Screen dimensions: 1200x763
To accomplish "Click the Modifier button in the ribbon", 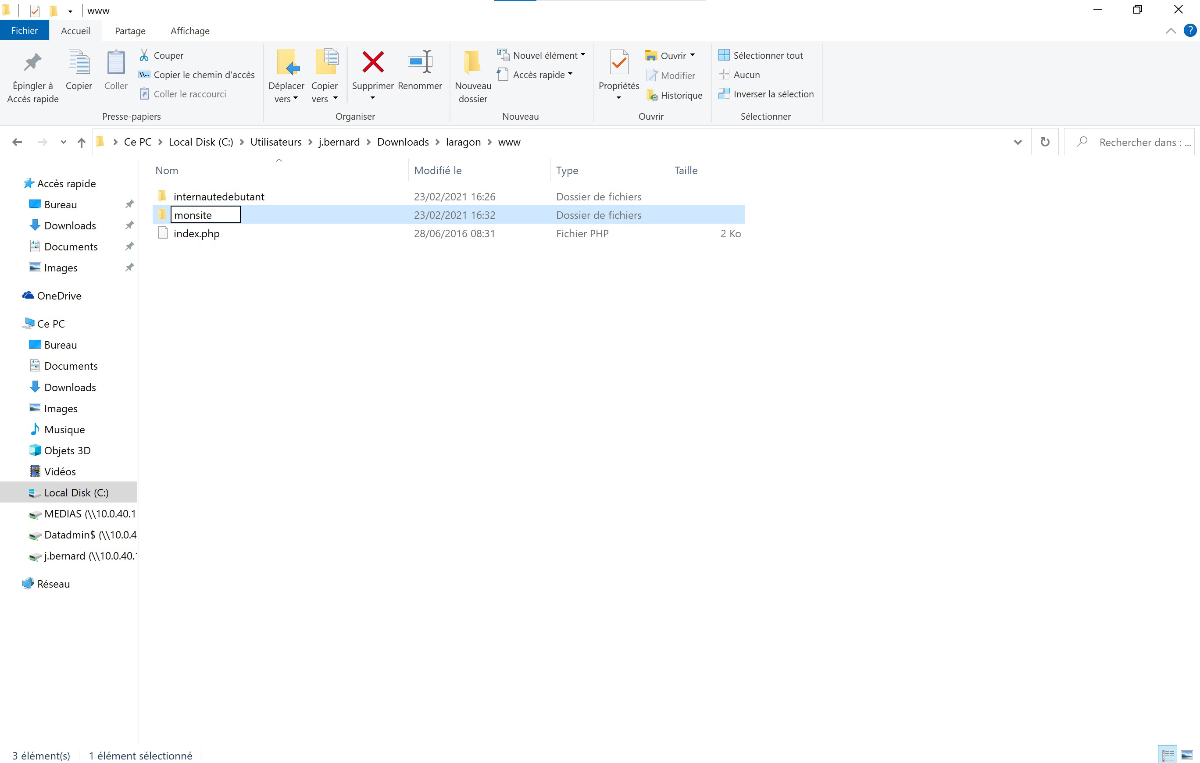I will (671, 75).
